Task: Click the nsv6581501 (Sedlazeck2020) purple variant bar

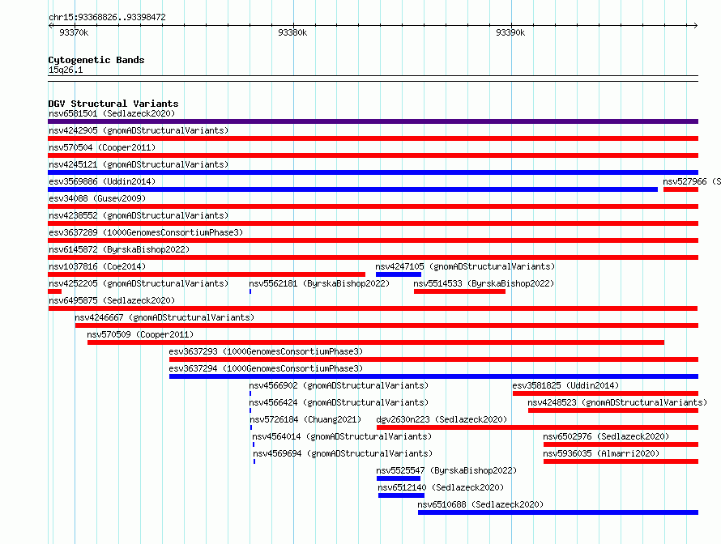Action: 373,121
